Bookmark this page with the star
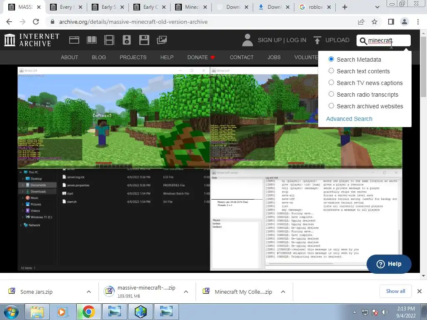Viewport: 427px width, 320px height. pyautogui.click(x=374, y=22)
